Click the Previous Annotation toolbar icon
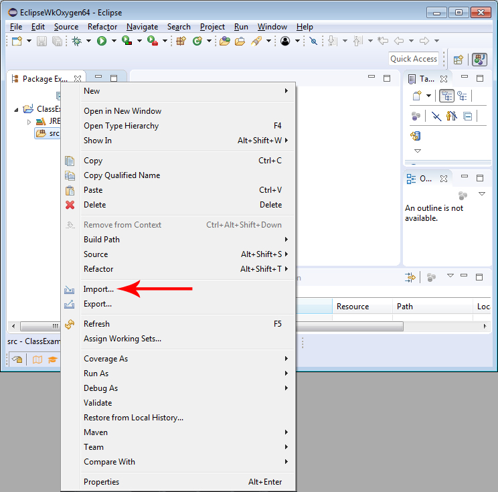Screen dimensions: 498x492 358,41
